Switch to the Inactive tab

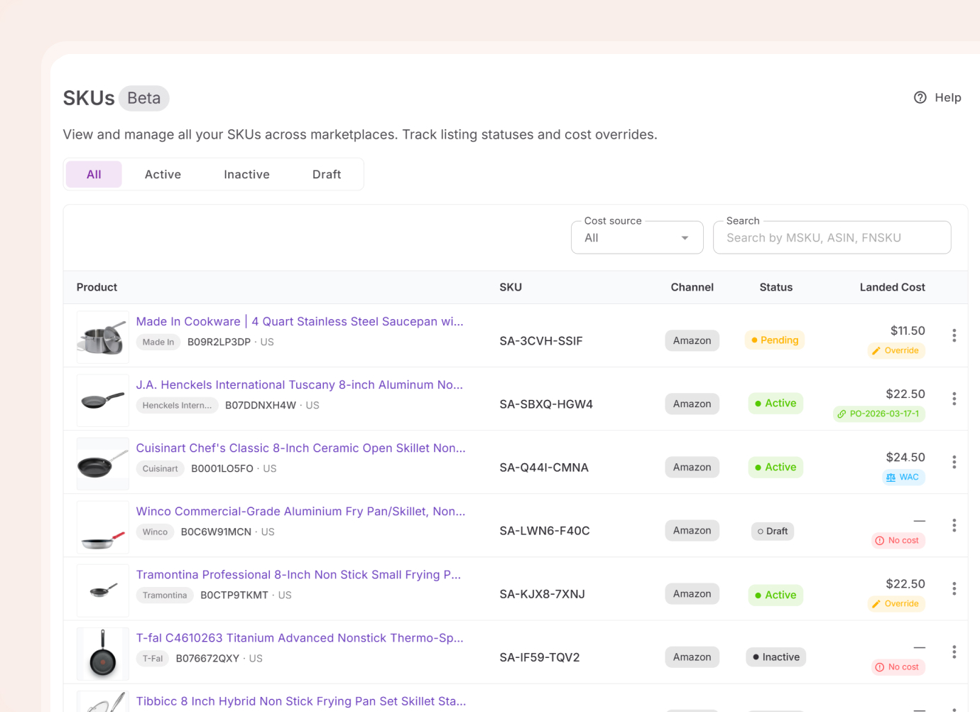coord(246,175)
